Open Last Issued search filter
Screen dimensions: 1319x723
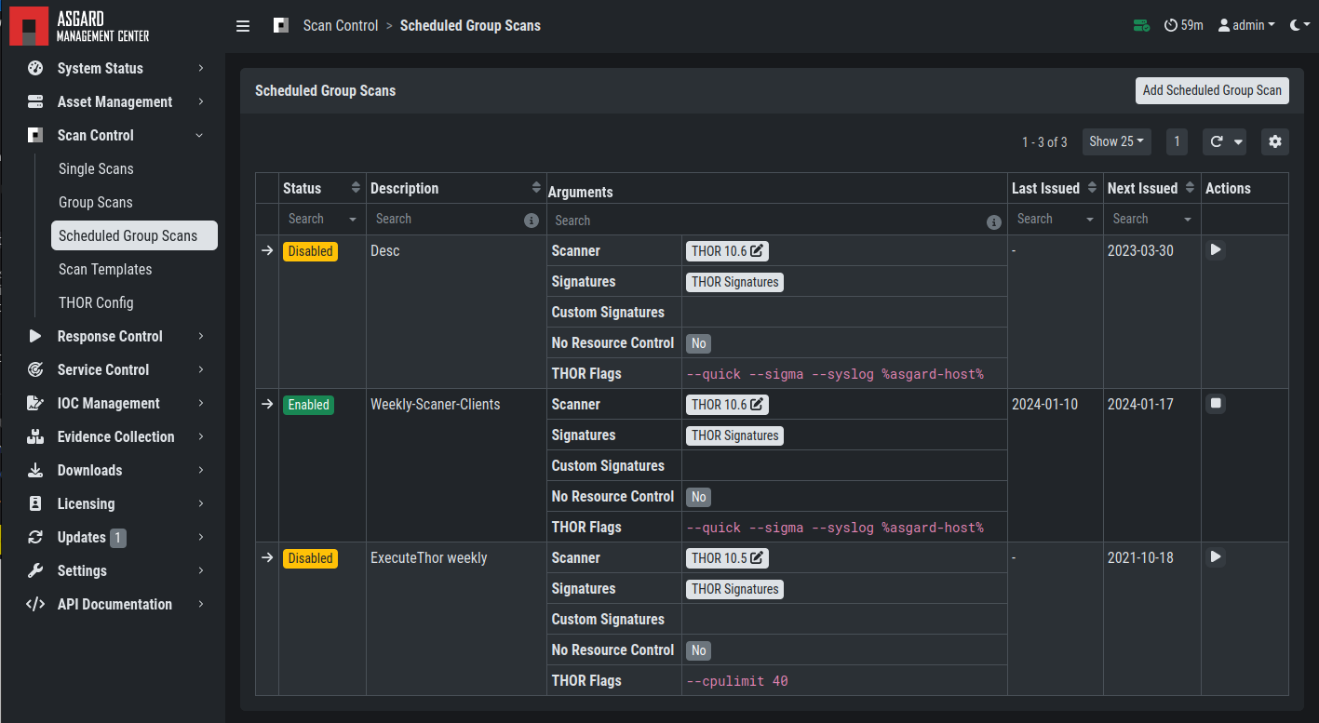(1056, 219)
